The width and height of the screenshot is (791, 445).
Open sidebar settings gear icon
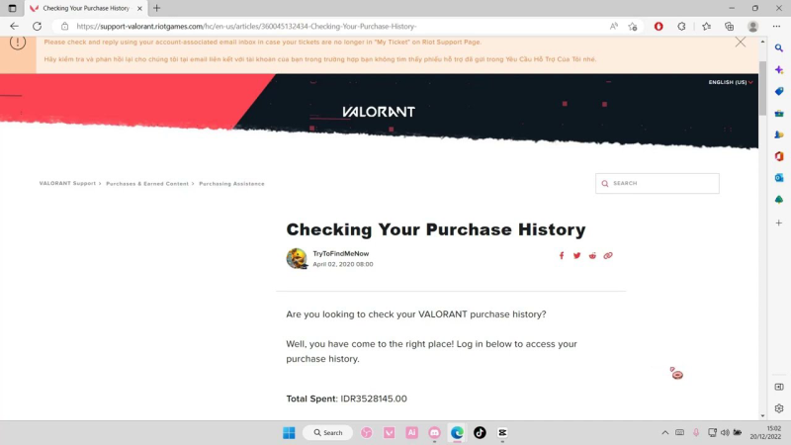(x=779, y=408)
